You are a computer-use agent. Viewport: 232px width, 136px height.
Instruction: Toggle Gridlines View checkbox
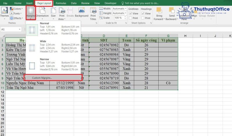click(130, 13)
